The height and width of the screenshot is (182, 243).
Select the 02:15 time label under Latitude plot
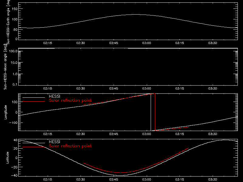48,179
